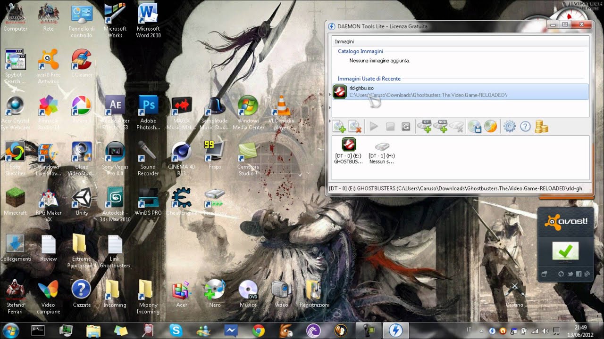Click the Make disc image icon
This screenshot has width=604, height=339.
click(475, 127)
